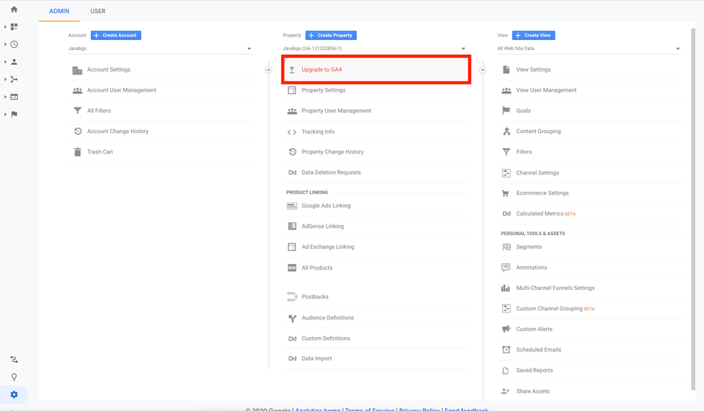Open Behavior icon in sidebar
The image size is (704, 411).
coord(14,97)
